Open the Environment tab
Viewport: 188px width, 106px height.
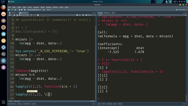point(12,104)
